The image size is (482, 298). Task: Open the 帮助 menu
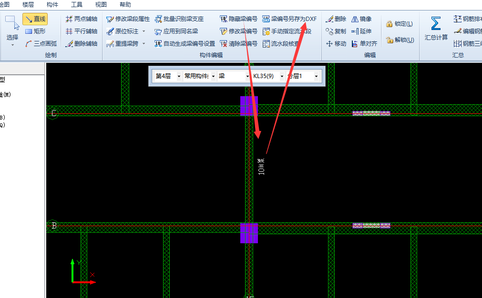[125, 5]
